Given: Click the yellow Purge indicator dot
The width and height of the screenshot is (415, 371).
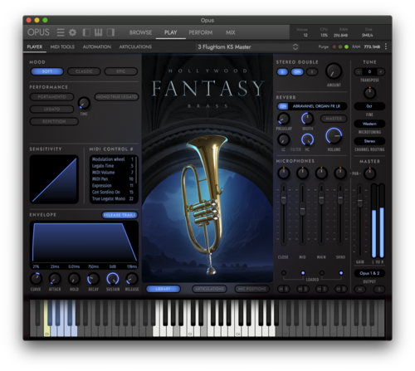Looking at the screenshot, I should [340, 46].
